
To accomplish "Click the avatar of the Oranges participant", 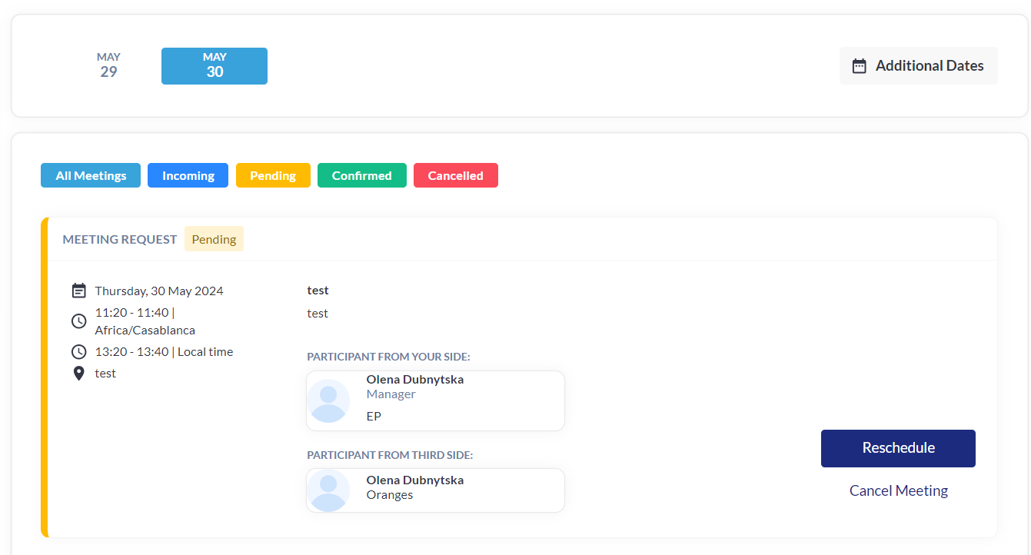I will [329, 490].
